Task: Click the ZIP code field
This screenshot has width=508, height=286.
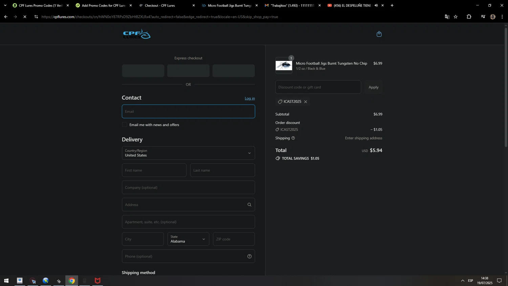Action: (x=234, y=239)
